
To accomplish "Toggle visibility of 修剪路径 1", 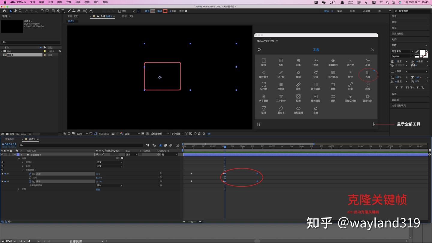I will [x=2, y=170].
